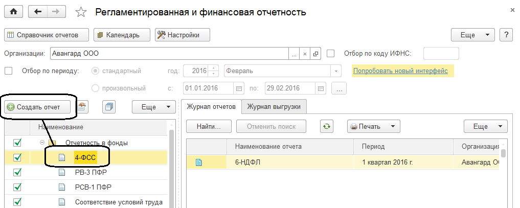Clear the organization field with X icon

[305, 54]
